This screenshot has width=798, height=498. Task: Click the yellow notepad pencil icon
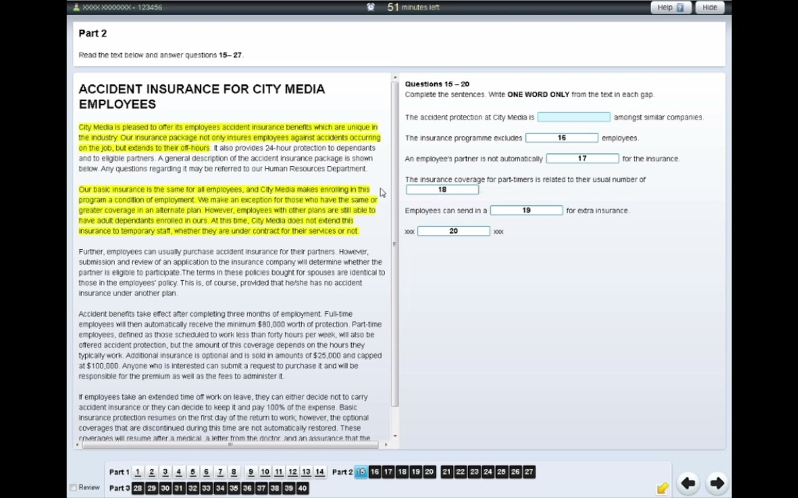tap(662, 488)
